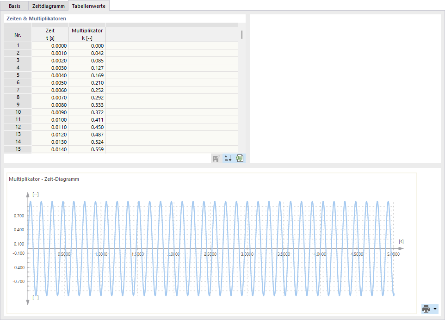The width and height of the screenshot is (445, 320).
Task: Select multiplier cell 0.487
Action: pos(87,134)
